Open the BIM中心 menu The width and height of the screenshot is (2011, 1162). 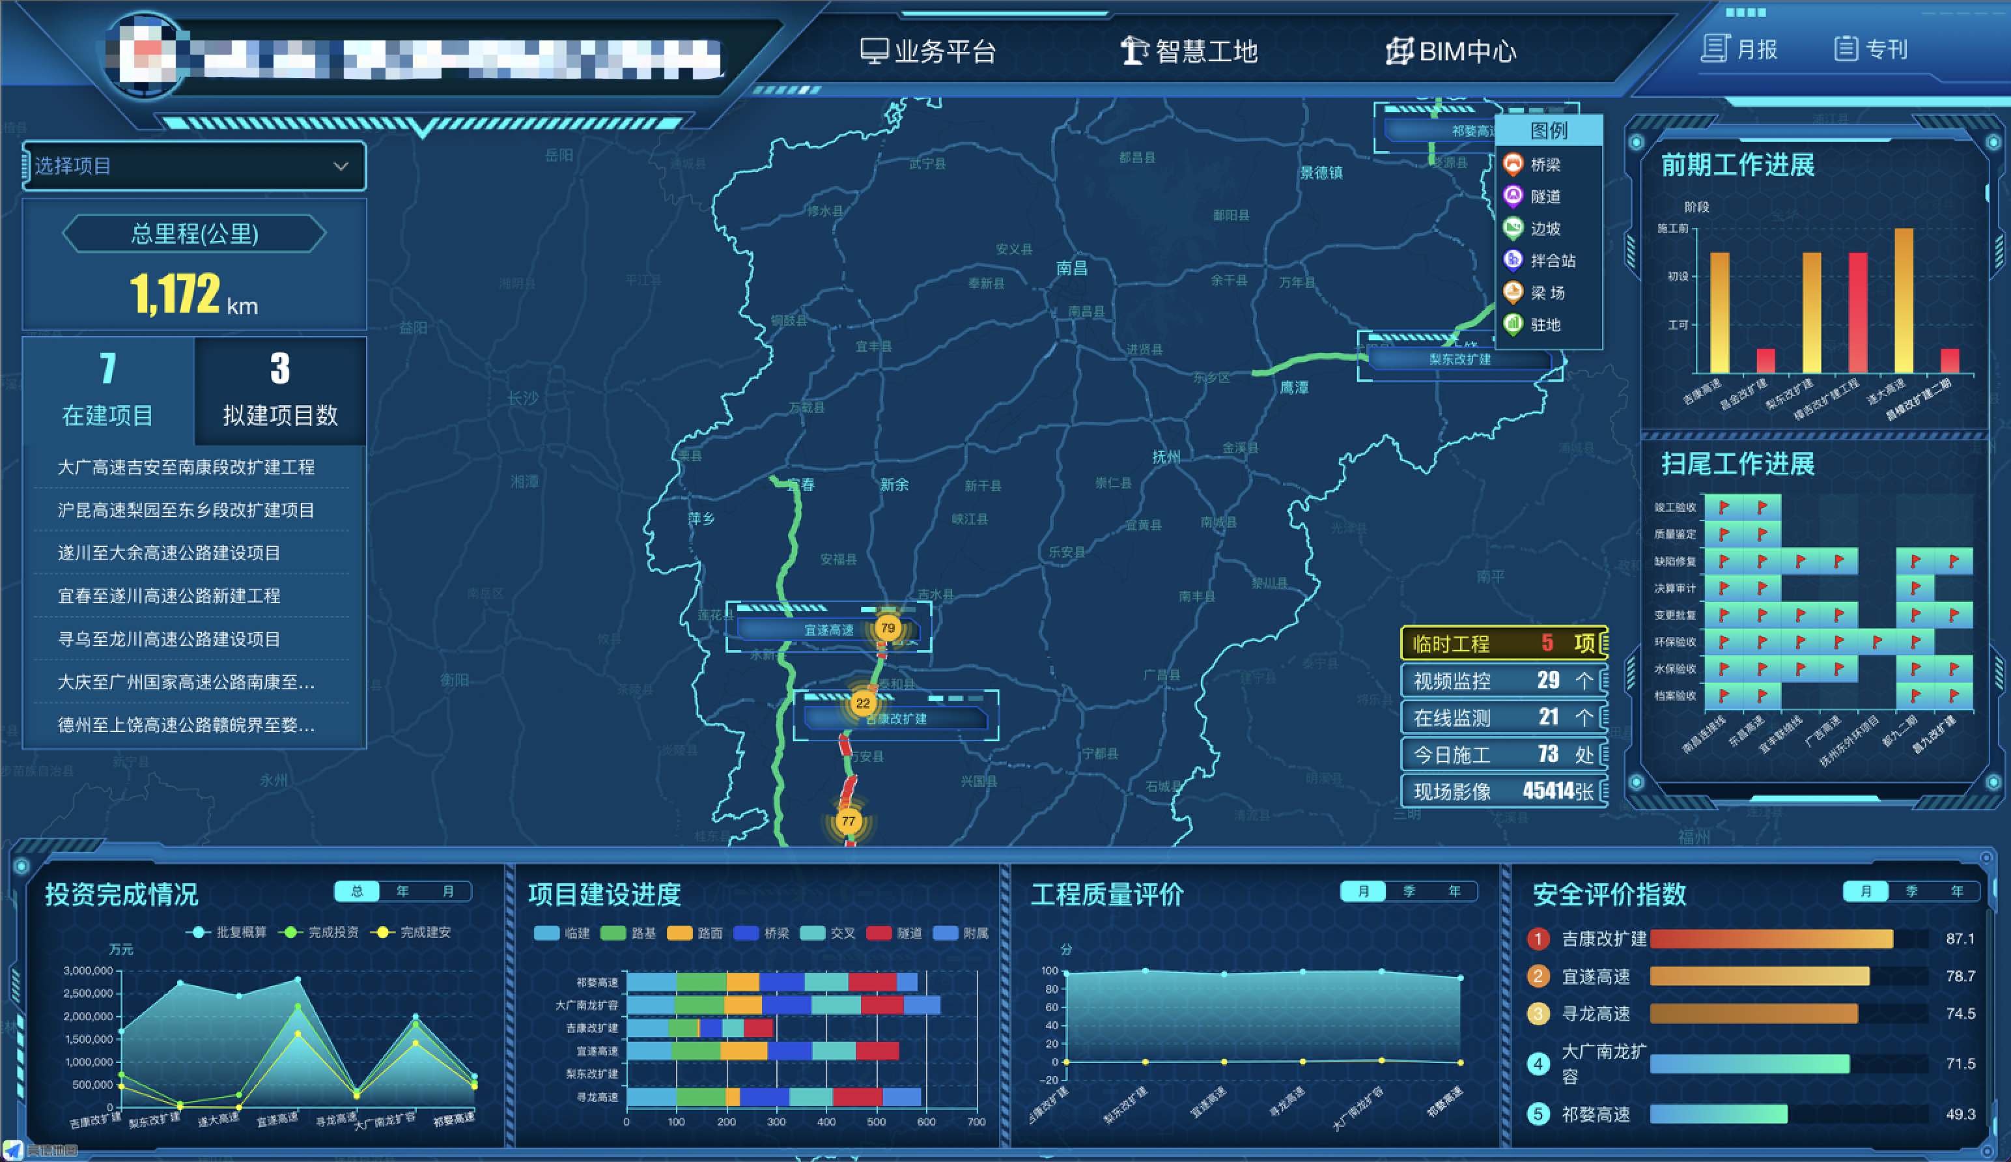pyautogui.click(x=1450, y=51)
